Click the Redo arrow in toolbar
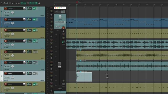Screen dimensions: 168x94 coord(16,3)
